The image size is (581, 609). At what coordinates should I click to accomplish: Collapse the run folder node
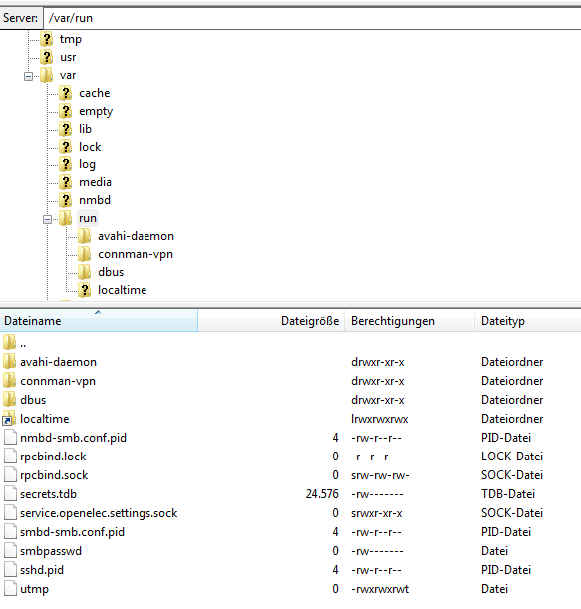coord(47,219)
